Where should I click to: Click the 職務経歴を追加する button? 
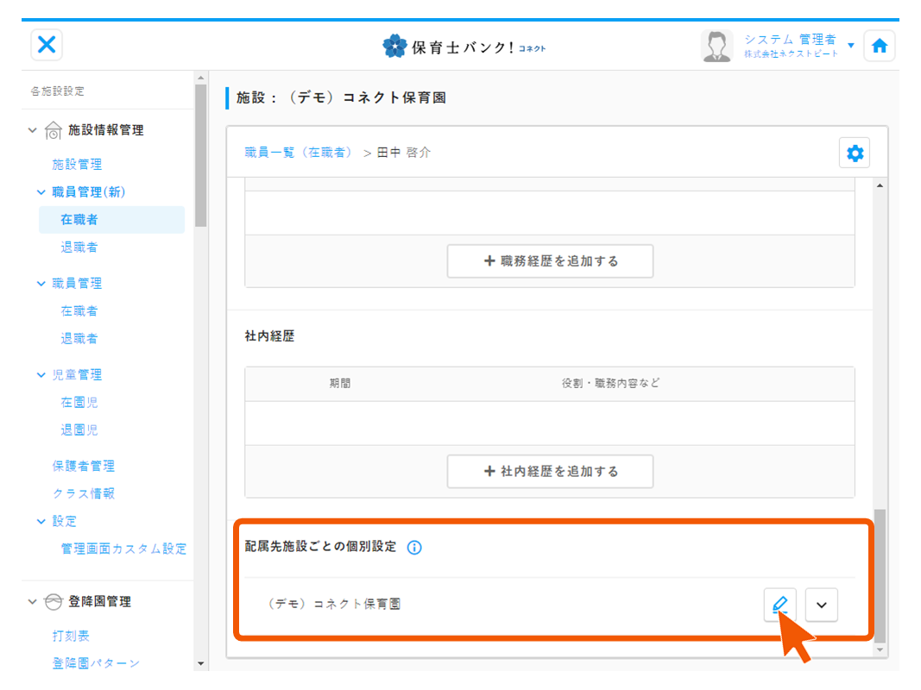550,261
